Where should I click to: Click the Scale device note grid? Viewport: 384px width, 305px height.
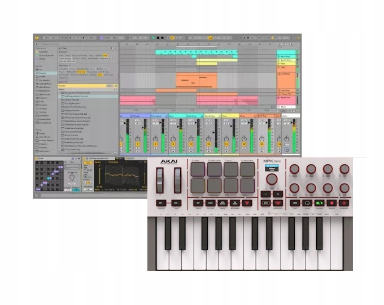(x=49, y=176)
